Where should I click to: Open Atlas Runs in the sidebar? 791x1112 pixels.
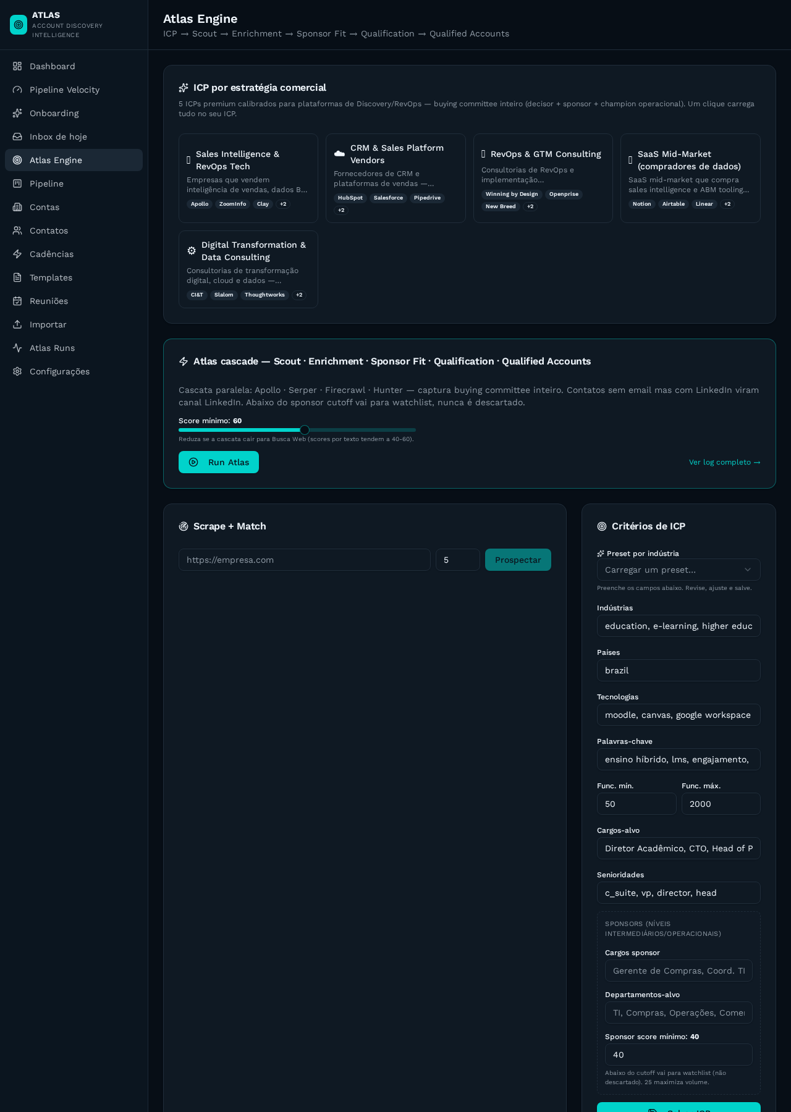(x=74, y=348)
